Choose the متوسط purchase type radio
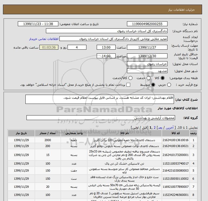Image resolution: width=208 pixels, height=201 pixels. [153, 85]
